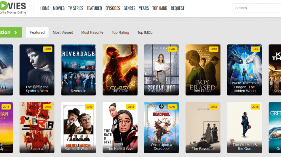This screenshot has width=281, height=157.
Task: Click the CAM badge on Once Upon a Deadpool
Action: [x=172, y=107]
